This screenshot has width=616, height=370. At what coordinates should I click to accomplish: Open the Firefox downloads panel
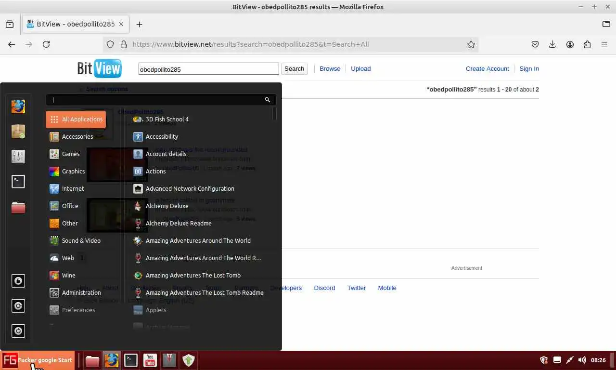point(552,44)
